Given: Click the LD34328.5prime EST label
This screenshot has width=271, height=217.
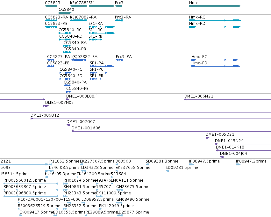Looking at the screenshot, I should click(x=97, y=168).
